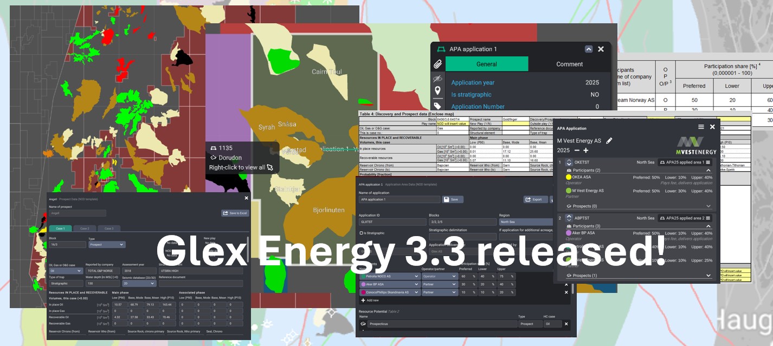Click reorder arrows beside OKETST application
This screenshot has height=346, width=773.
(x=569, y=162)
